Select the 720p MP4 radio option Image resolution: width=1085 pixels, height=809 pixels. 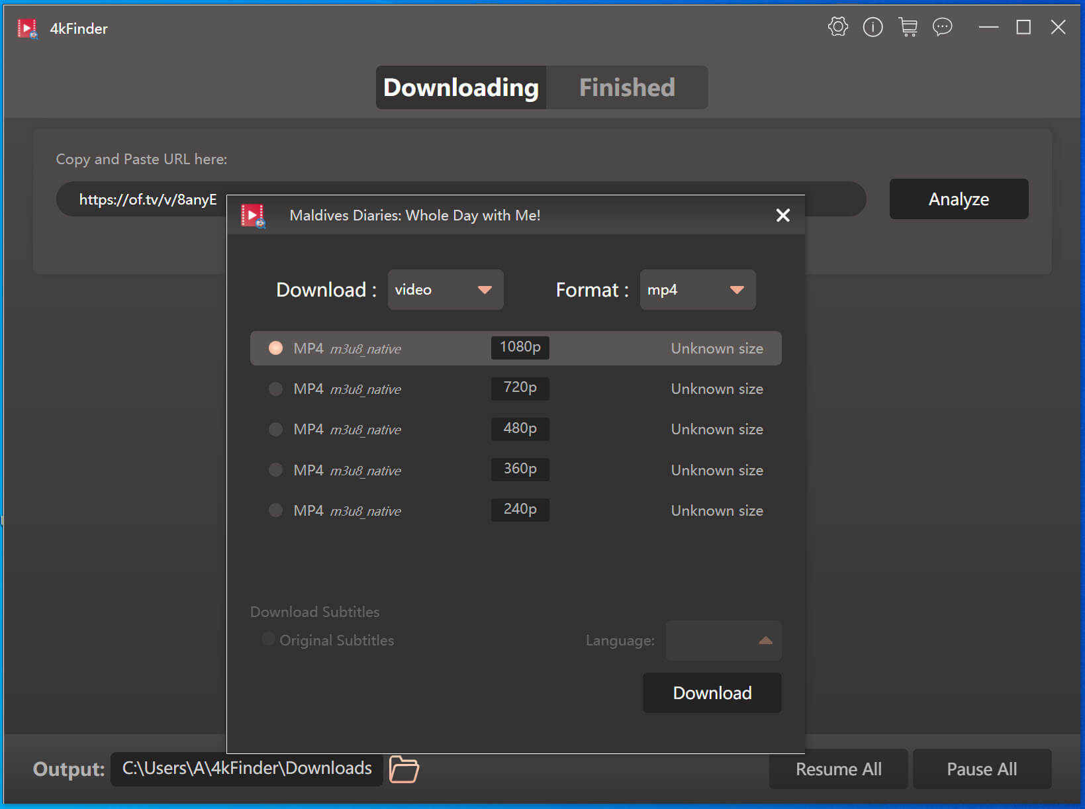(x=276, y=389)
